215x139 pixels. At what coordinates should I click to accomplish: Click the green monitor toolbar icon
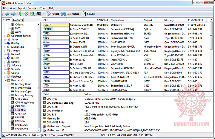pos(39,14)
